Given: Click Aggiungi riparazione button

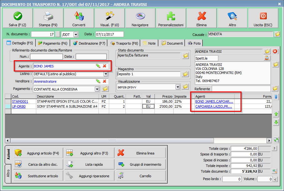Looking at the screenshot, I should coord(89,176).
